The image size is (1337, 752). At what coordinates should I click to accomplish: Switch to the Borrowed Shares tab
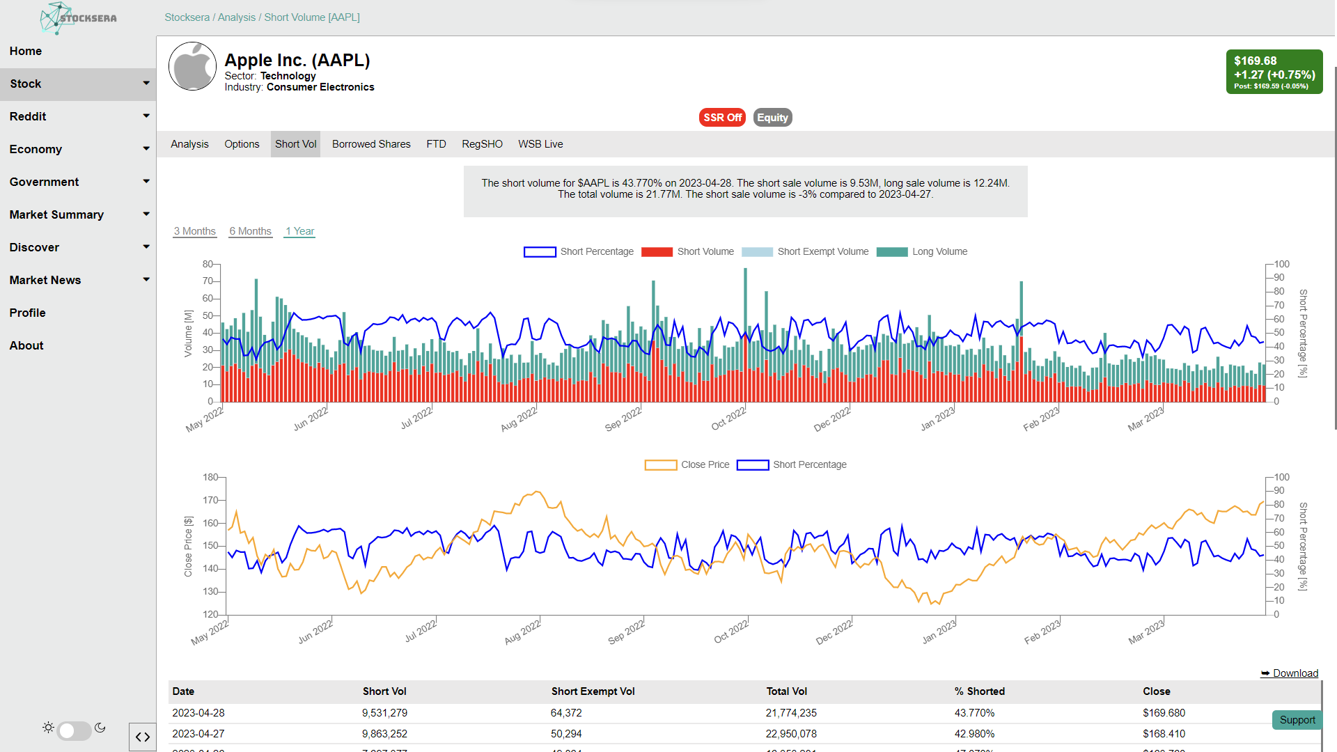point(371,144)
